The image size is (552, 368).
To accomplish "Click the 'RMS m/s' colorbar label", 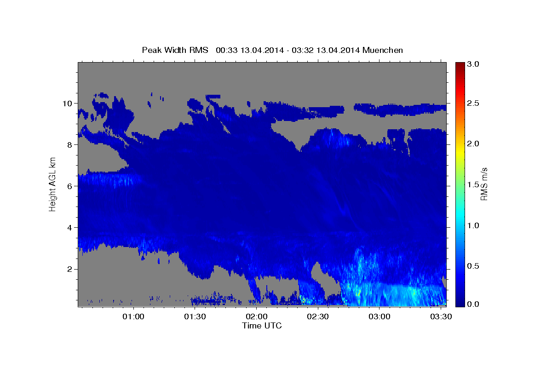I will coord(483,184).
